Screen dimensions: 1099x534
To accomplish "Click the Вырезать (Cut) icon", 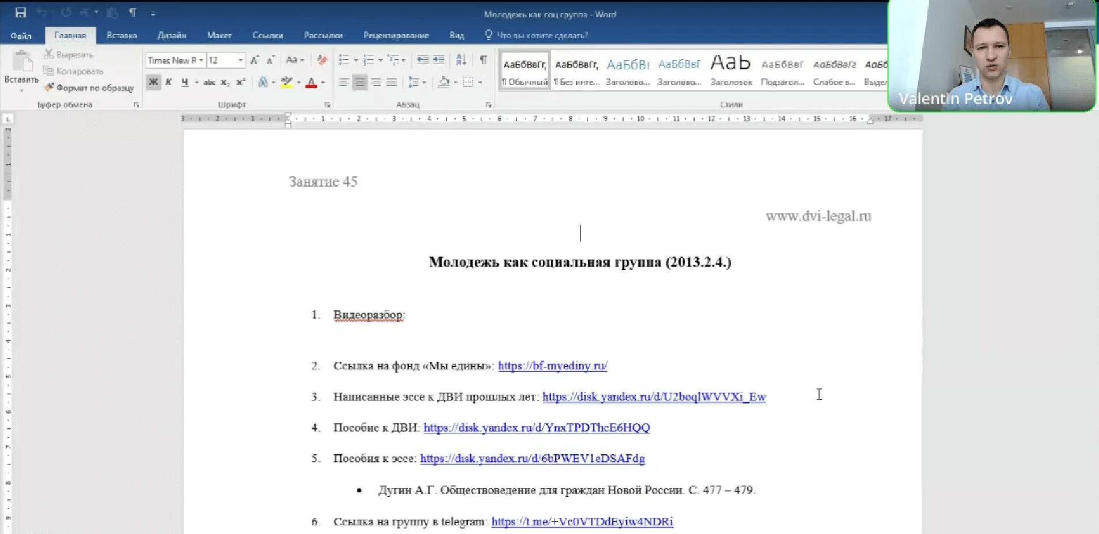I will tap(49, 55).
